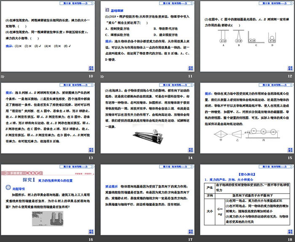Viewport: 295px width, 242px height.
Task: Click the 栏目导引 button on slide 14
Action: [190, 149]
